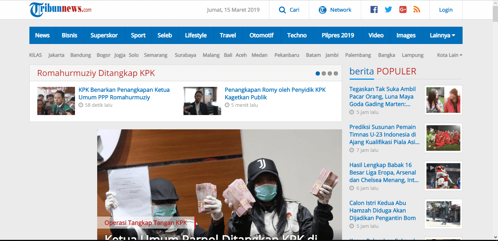Select the fourth carousel indicator dot
Screen dimensions: 498x241
pos(336,74)
